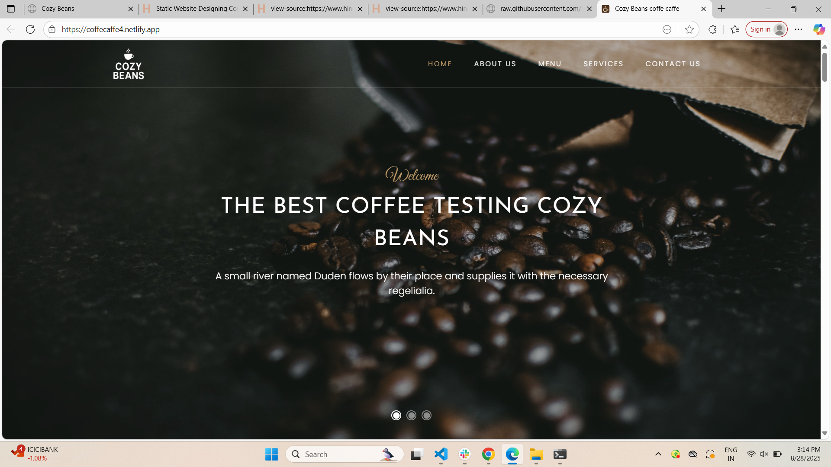The image size is (831, 467).
Task: Open Copilot sidebar icon
Action: click(x=818, y=29)
